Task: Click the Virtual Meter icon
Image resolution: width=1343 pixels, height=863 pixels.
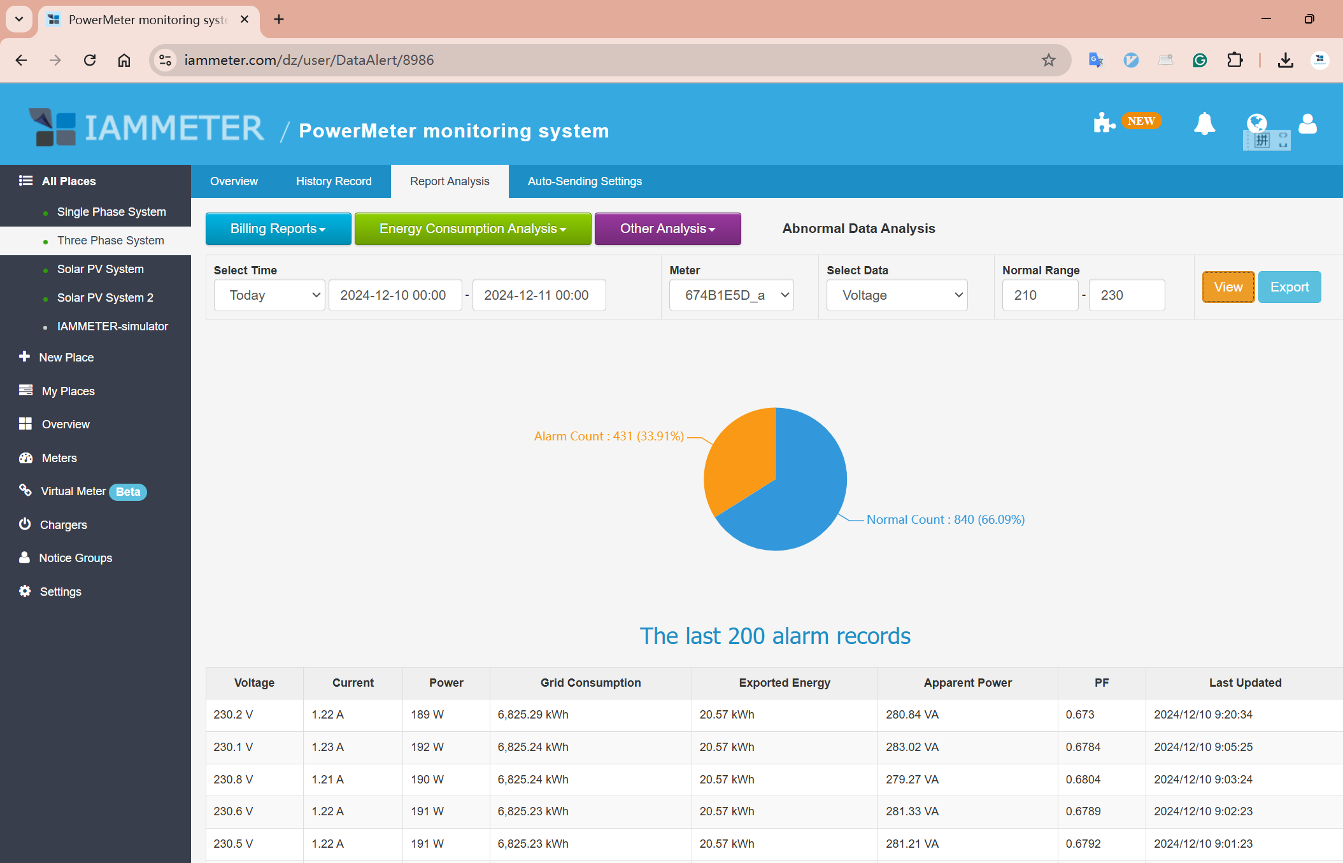Action: 25,490
